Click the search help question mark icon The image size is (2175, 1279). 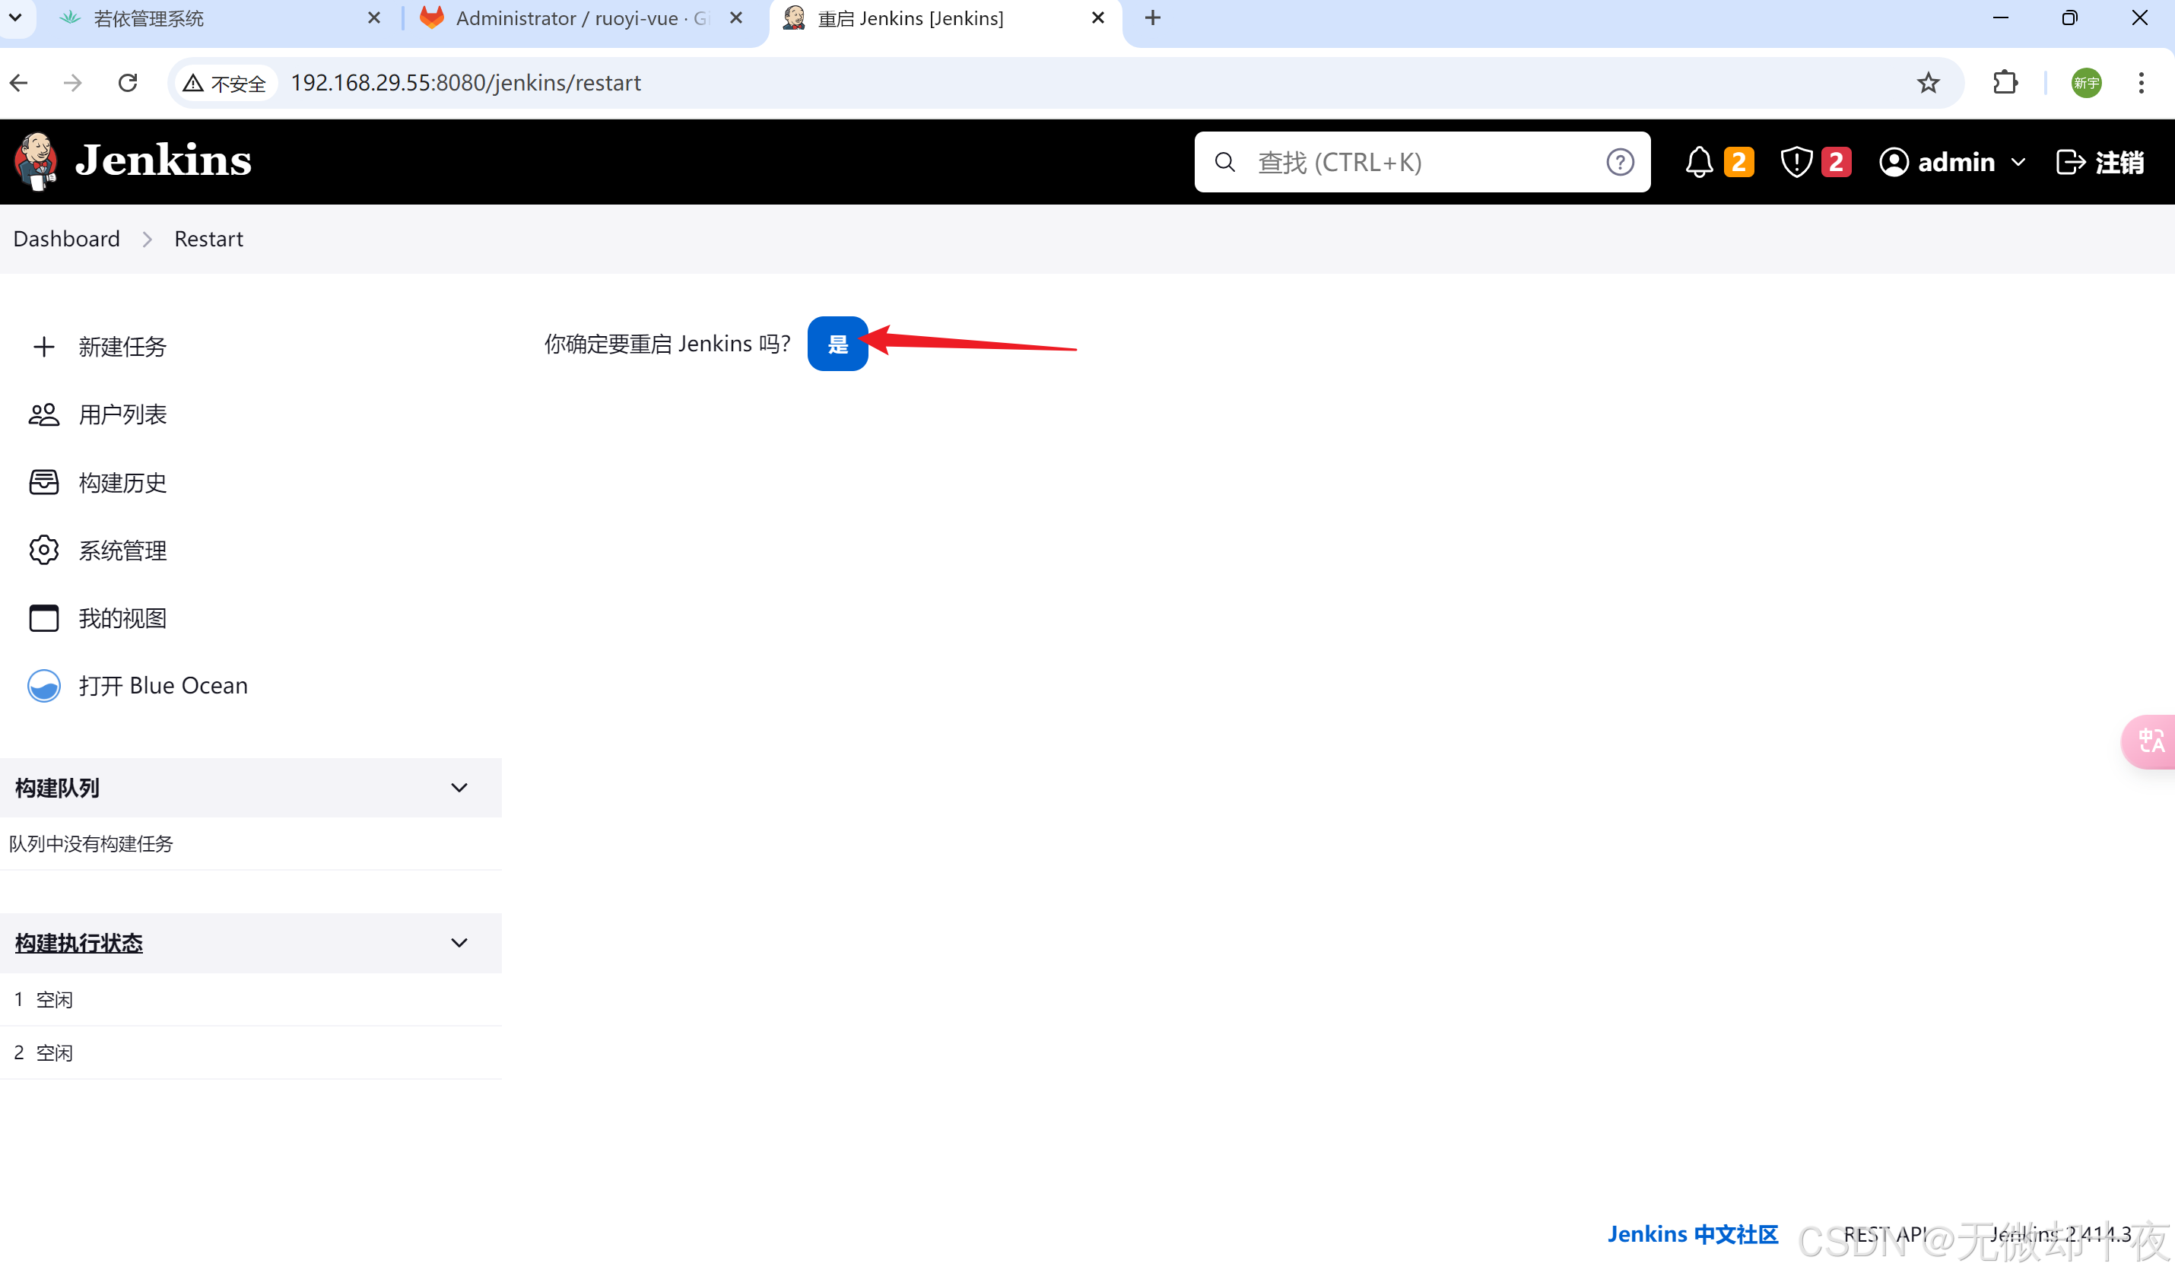pyautogui.click(x=1619, y=162)
